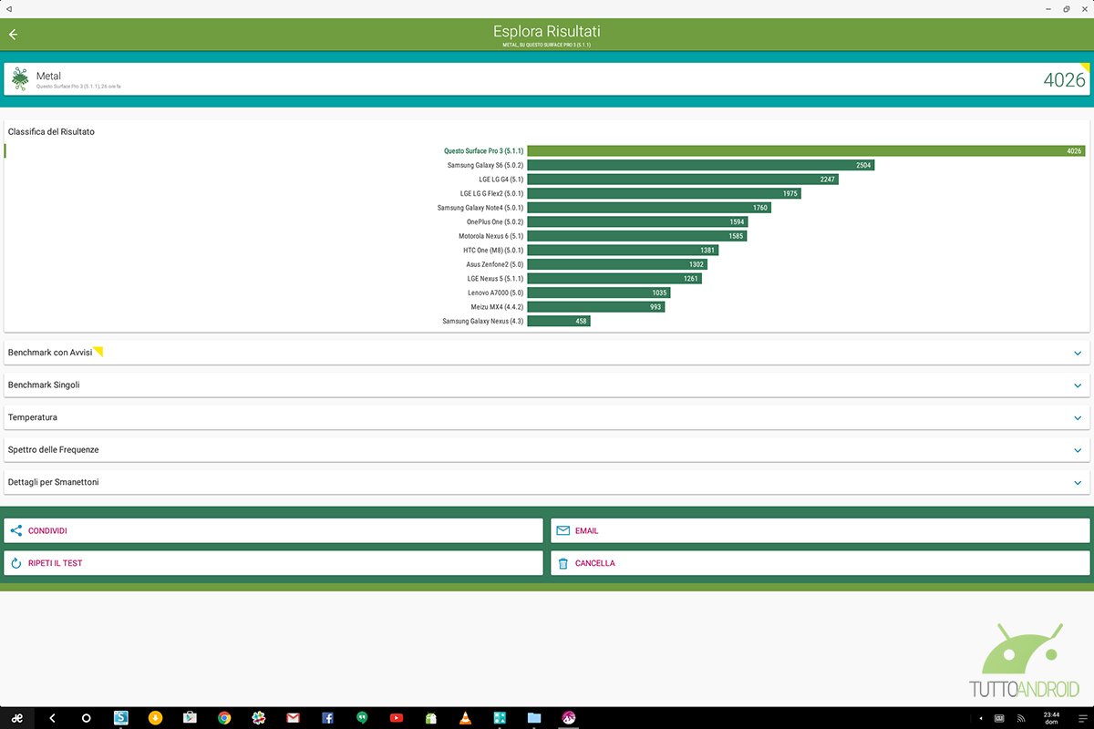Image resolution: width=1094 pixels, height=729 pixels.
Task: Click the 4026 Metal score
Action: [x=1064, y=80]
